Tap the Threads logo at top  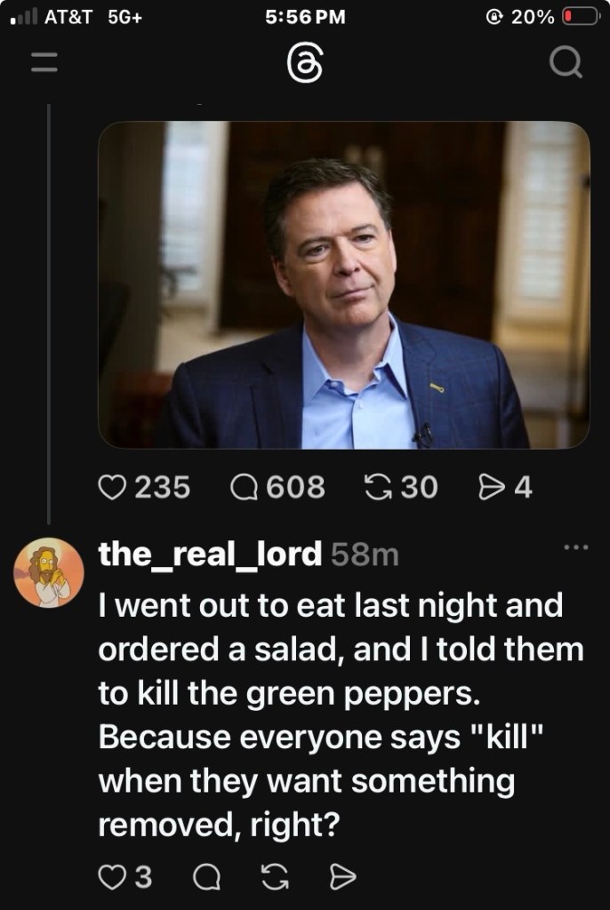coord(305,64)
